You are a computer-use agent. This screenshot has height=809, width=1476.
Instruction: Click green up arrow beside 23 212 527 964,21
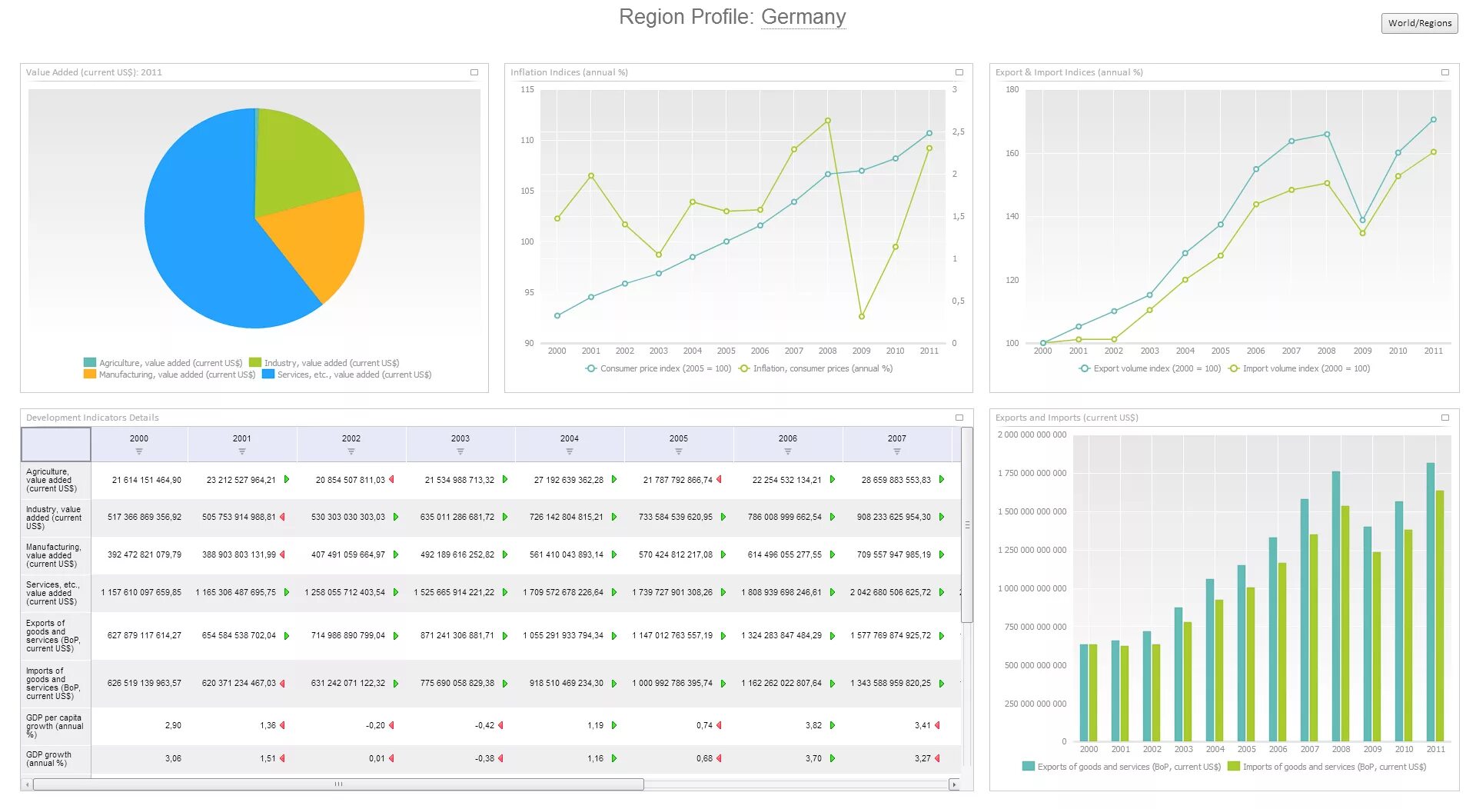coord(287,479)
